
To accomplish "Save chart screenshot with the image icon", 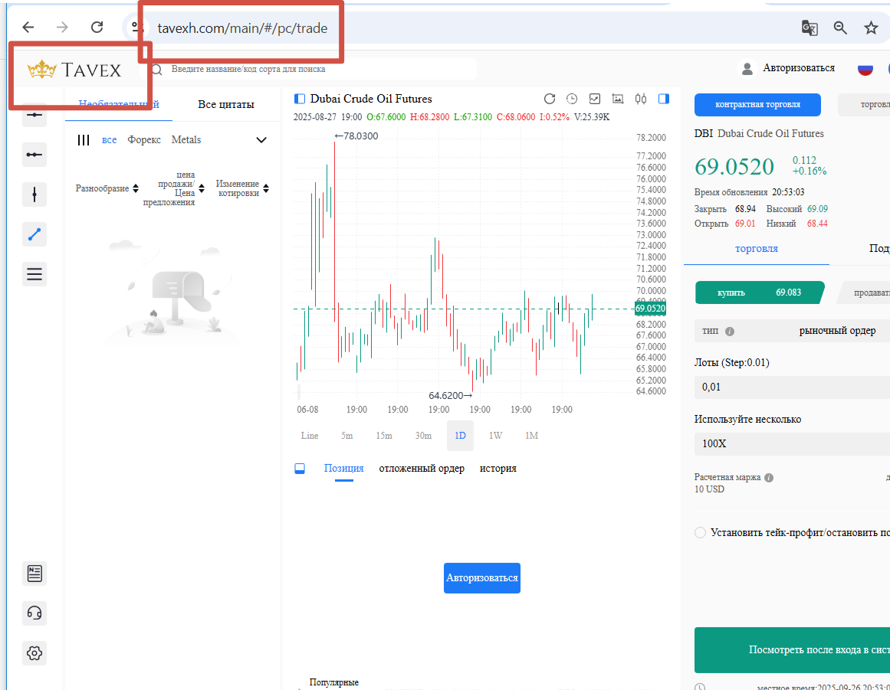I will click(x=618, y=99).
